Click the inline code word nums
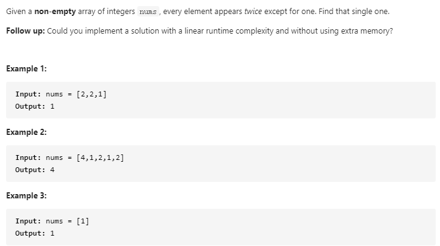The image size is (440, 246). coord(148,12)
